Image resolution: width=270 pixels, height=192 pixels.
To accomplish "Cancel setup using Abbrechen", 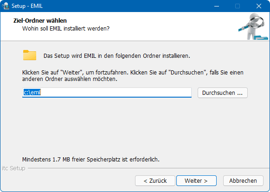I will pos(243,181).
